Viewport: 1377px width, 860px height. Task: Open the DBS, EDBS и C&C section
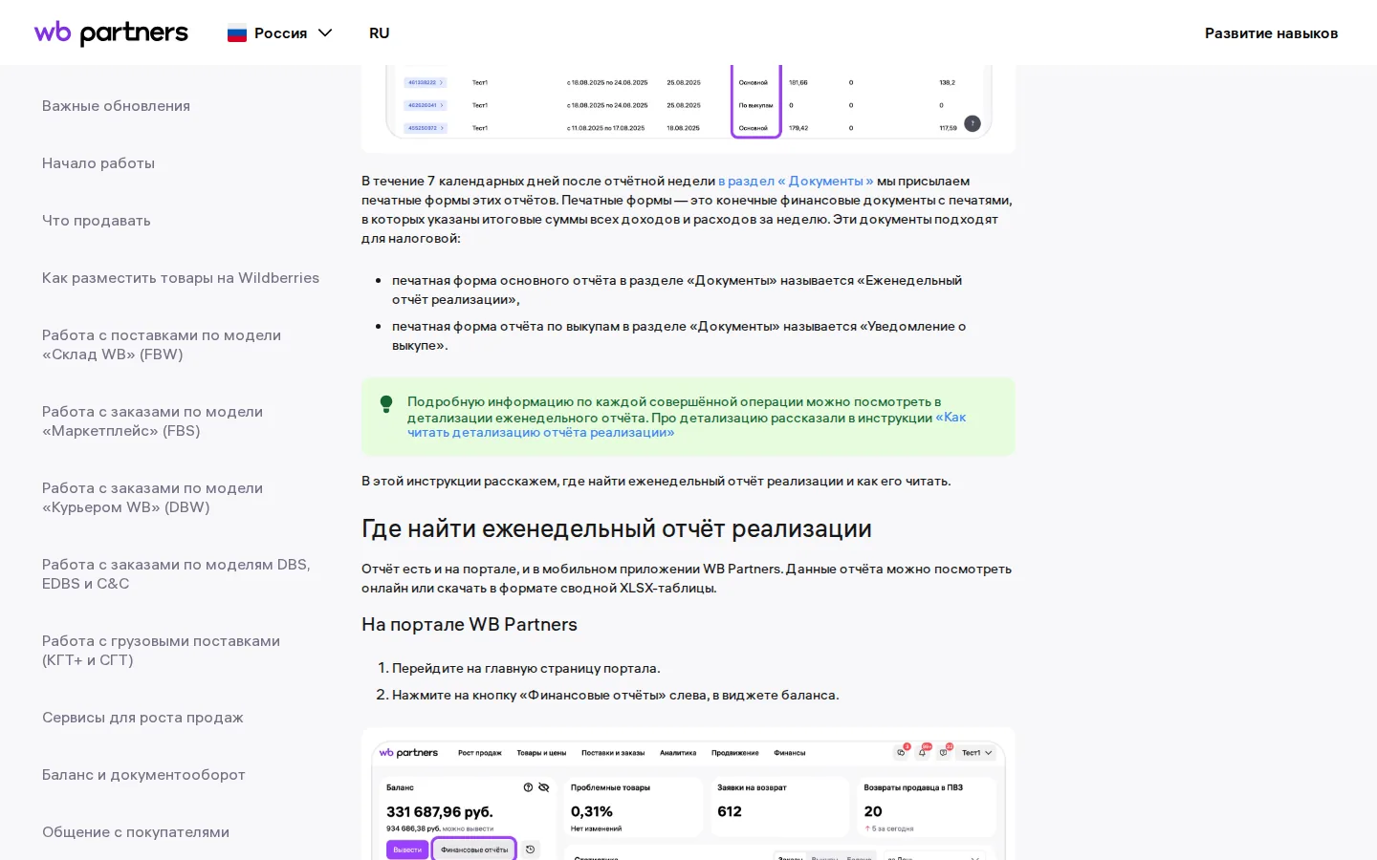point(176,574)
